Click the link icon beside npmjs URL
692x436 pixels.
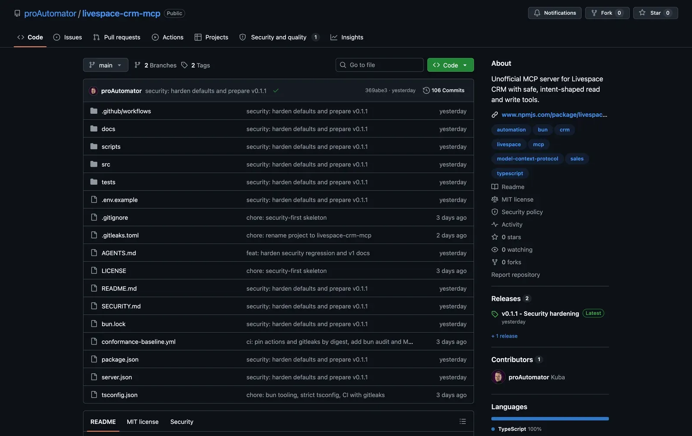(x=495, y=115)
